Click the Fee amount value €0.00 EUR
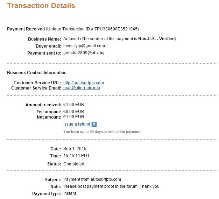219x199 pixels. [73, 112]
